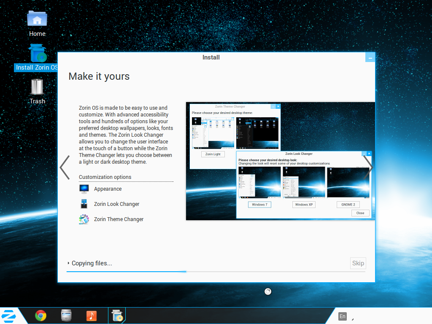Click the light theme preview thumbnail
432x324 pixels.
(x=213, y=133)
